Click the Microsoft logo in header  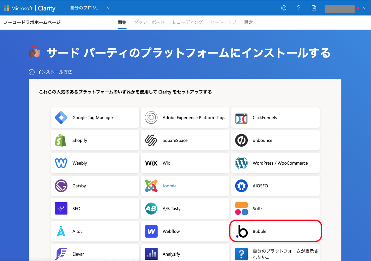click(6, 8)
